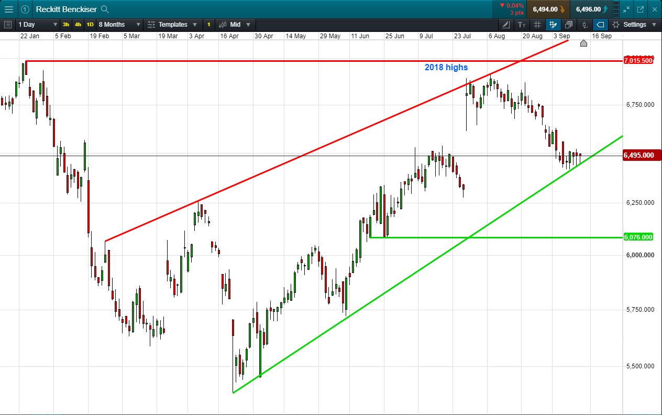The height and width of the screenshot is (415, 662).
Task: Click the 6,750.000 price axis label
Action: [x=640, y=105]
